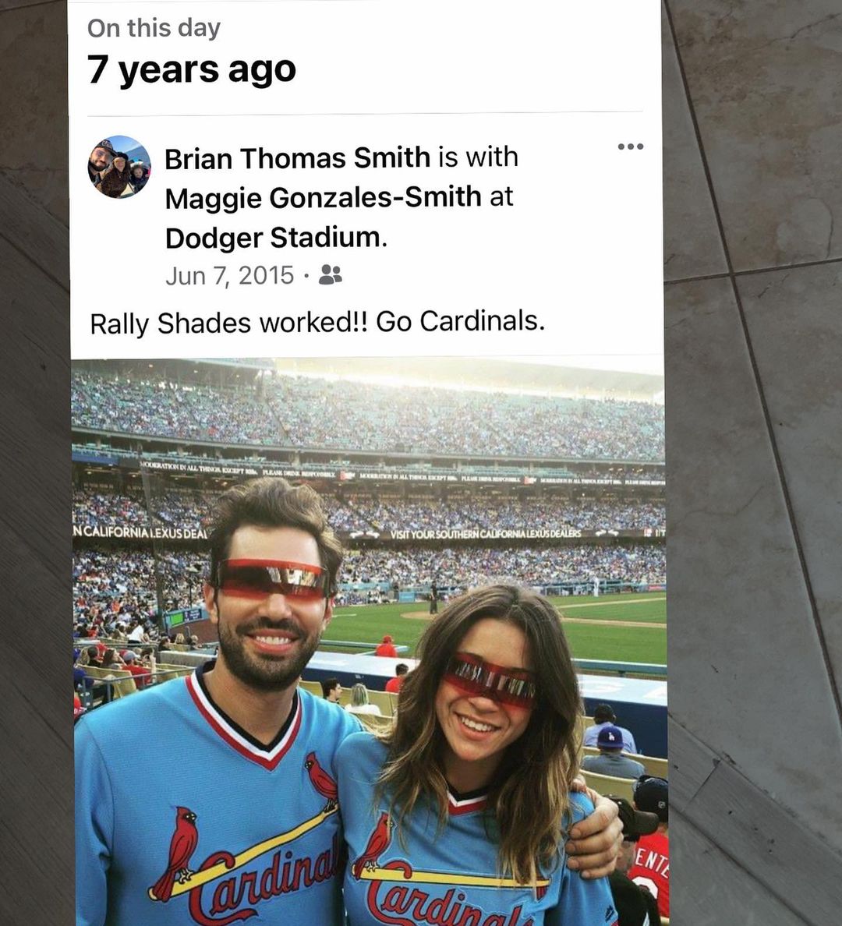Click the man's red rally shades in photo
Viewport: 842px width, 926px height.
[x=272, y=578]
